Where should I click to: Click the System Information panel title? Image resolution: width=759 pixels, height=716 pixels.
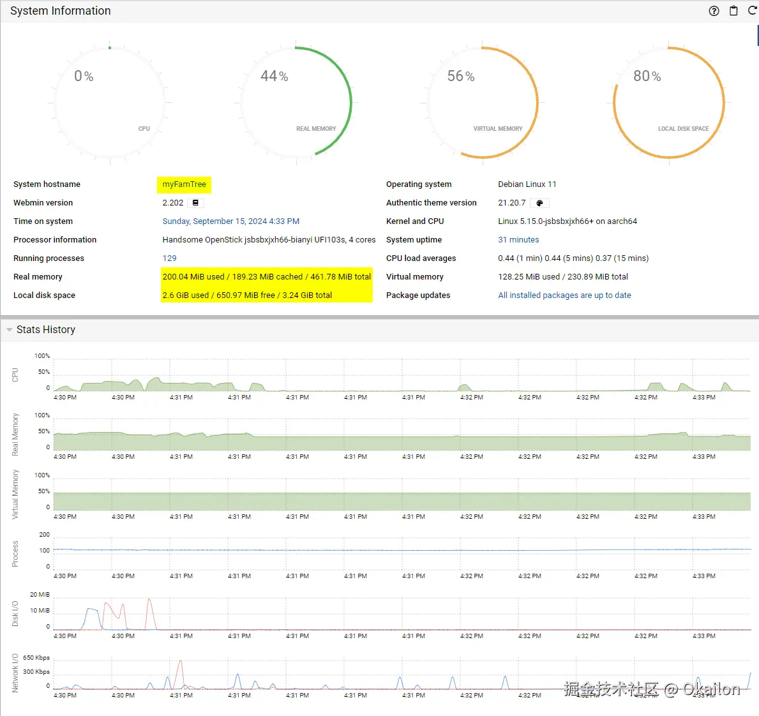click(x=61, y=11)
